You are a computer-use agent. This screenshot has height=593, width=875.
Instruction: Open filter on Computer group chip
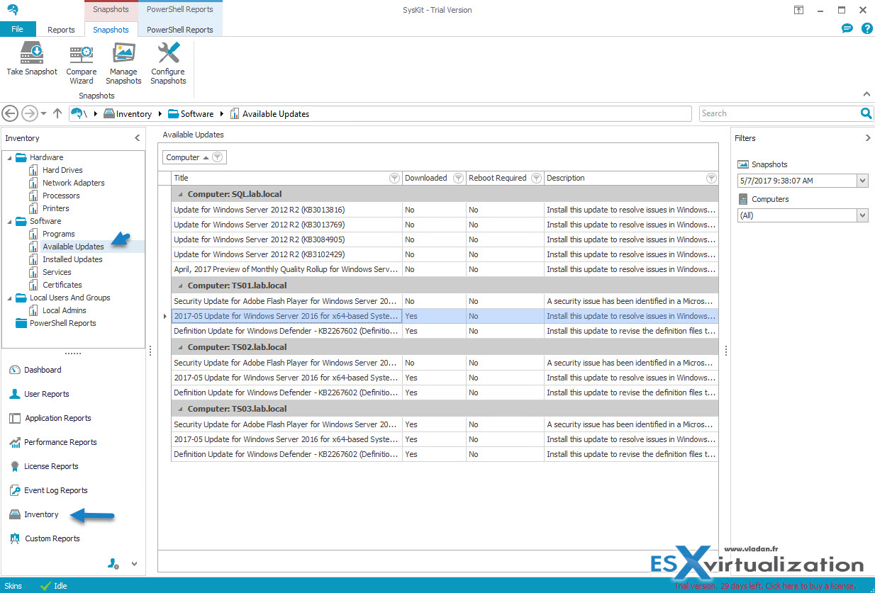[x=218, y=157]
